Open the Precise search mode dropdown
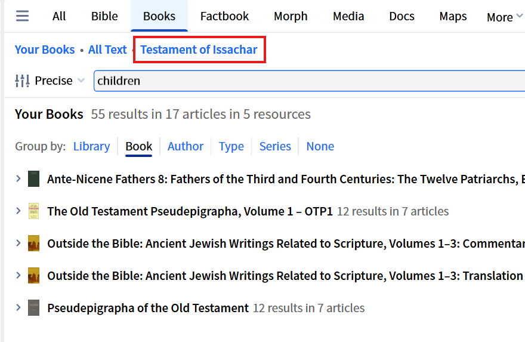Image resolution: width=525 pixels, height=342 pixels. (60, 81)
